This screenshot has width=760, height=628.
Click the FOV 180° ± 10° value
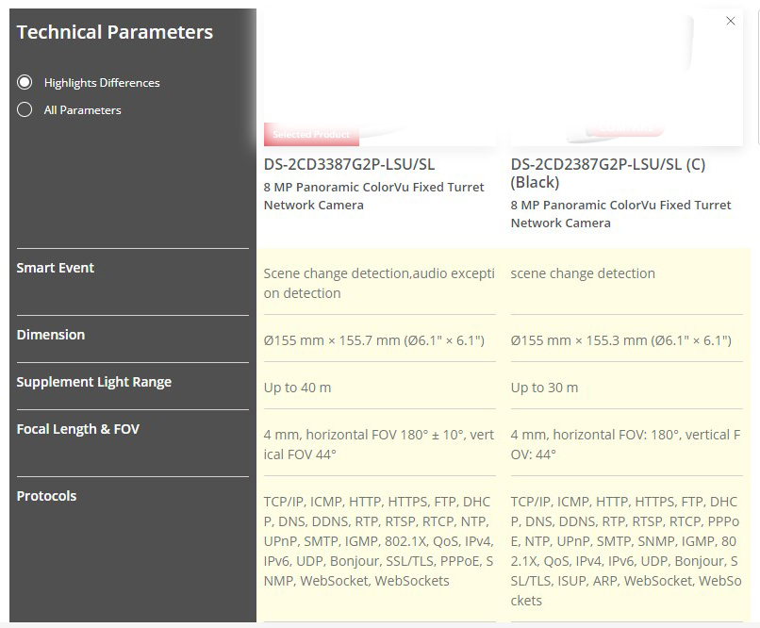tap(379, 444)
